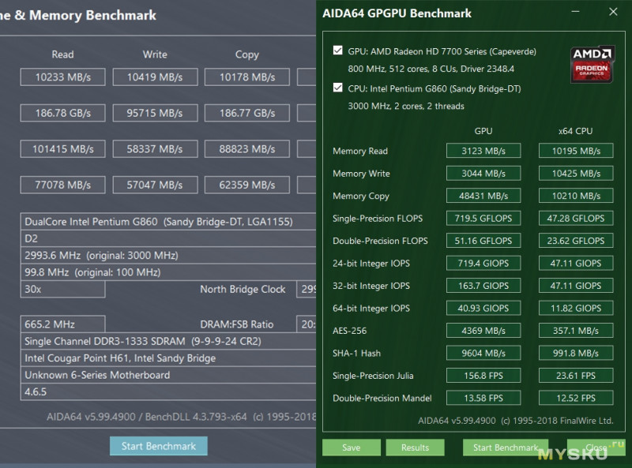Click the x64 CPU value 10195 MB/s
632x468 pixels.
point(576,151)
